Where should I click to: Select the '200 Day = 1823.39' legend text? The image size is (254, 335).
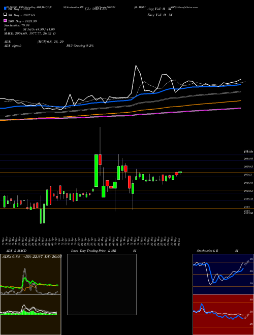(22, 21)
